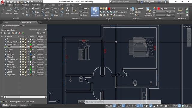Viewport: 192px width, 108px height.
Task: Select the Circle tool
Action: click(x=16, y=11)
